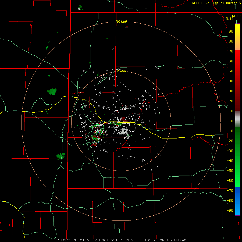Click the -10 knot scale value
Screen dimensions: 242x242
coord(230,131)
